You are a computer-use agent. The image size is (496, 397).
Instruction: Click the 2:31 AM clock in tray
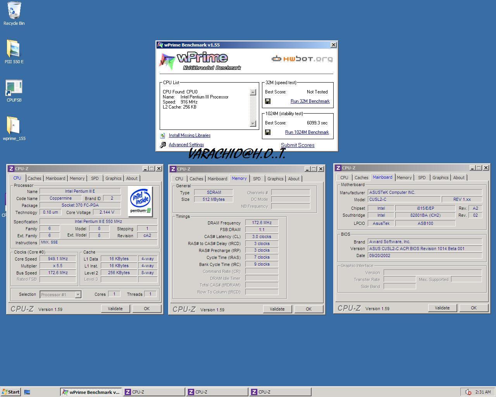pyautogui.click(x=483, y=392)
